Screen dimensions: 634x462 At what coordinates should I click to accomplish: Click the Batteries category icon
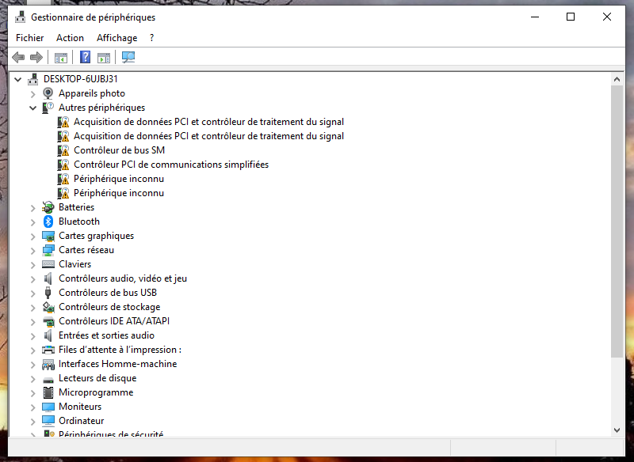pyautogui.click(x=48, y=207)
